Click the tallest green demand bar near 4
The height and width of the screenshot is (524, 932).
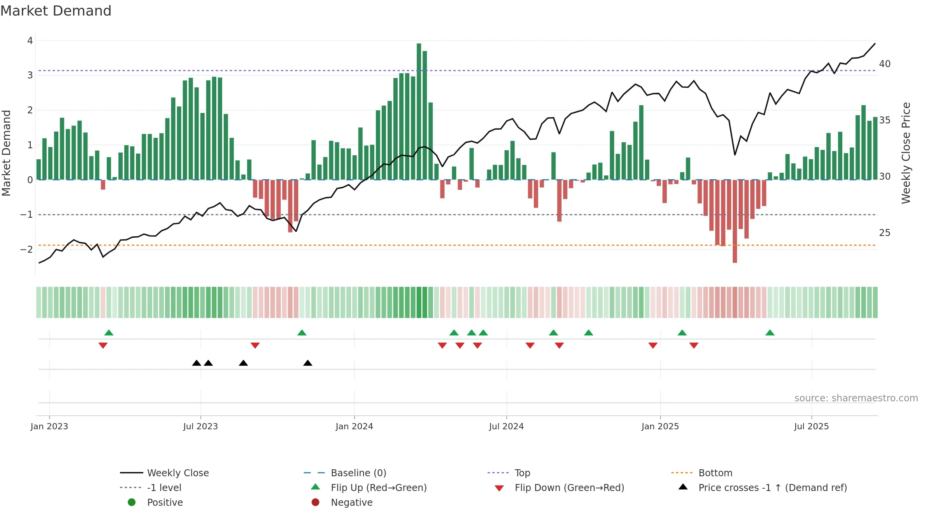pos(419,111)
